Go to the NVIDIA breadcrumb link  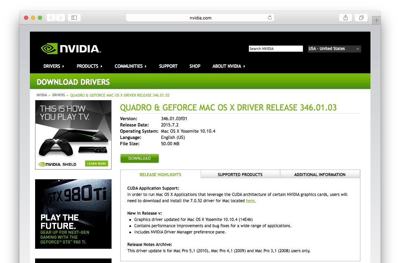42,95
